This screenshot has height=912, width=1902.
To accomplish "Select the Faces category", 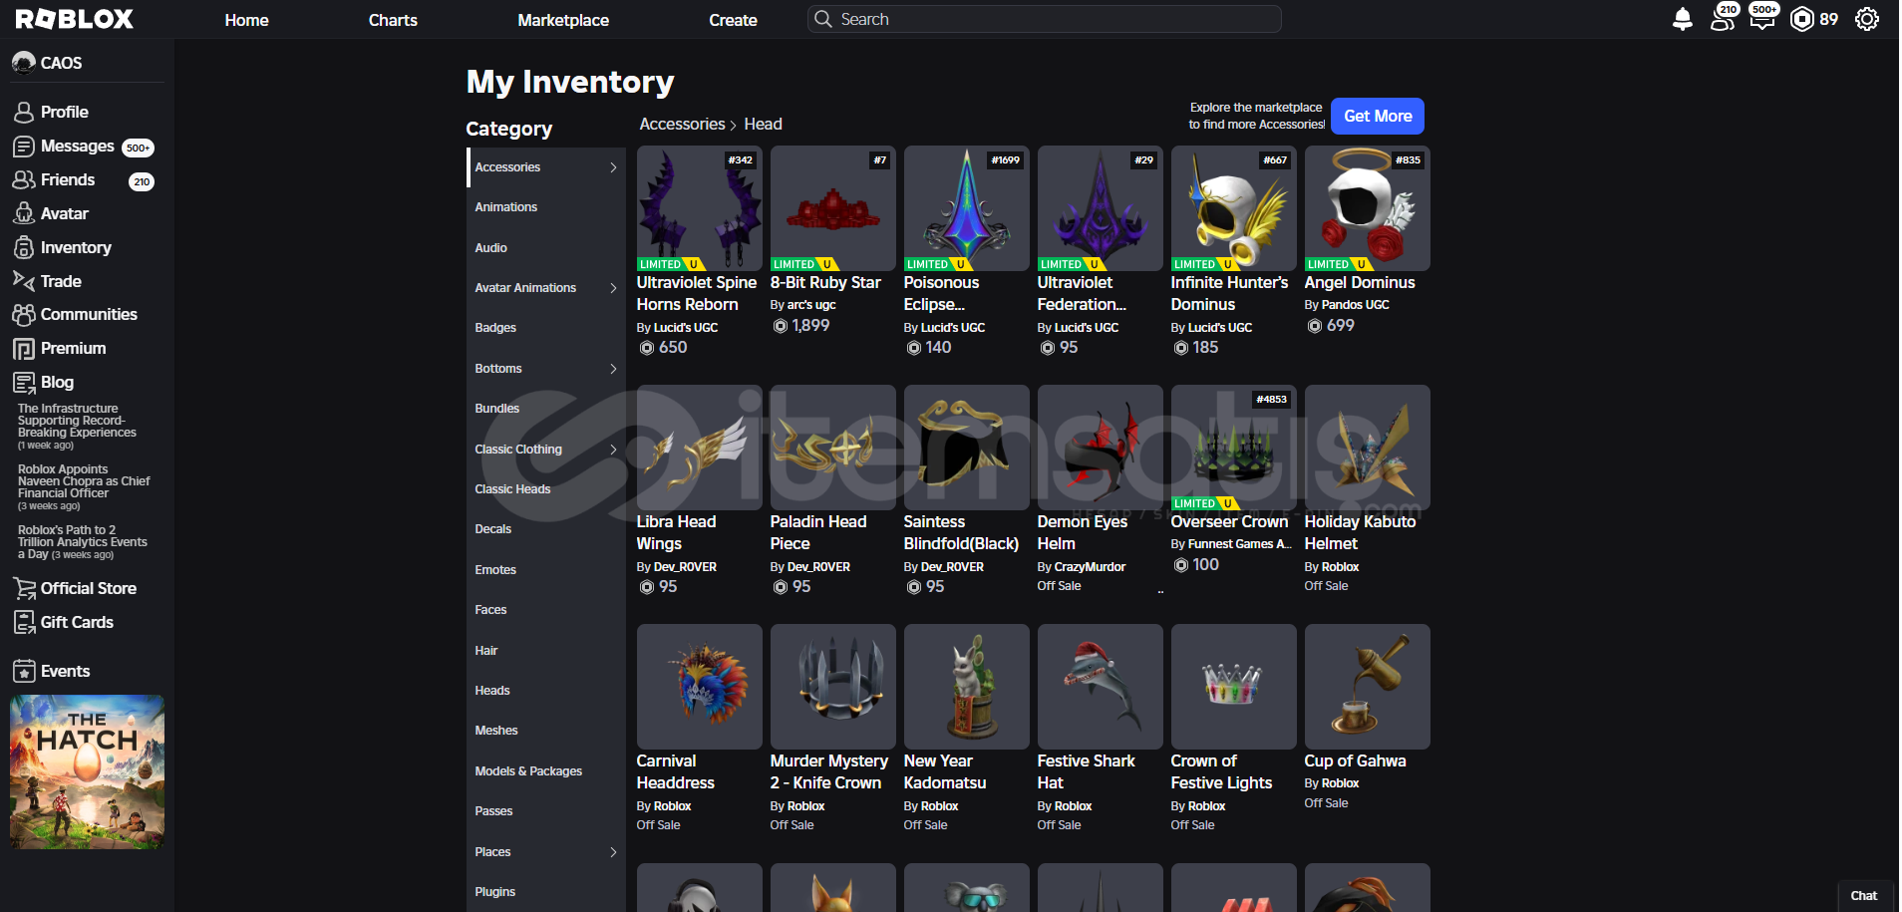I will click(x=545, y=610).
